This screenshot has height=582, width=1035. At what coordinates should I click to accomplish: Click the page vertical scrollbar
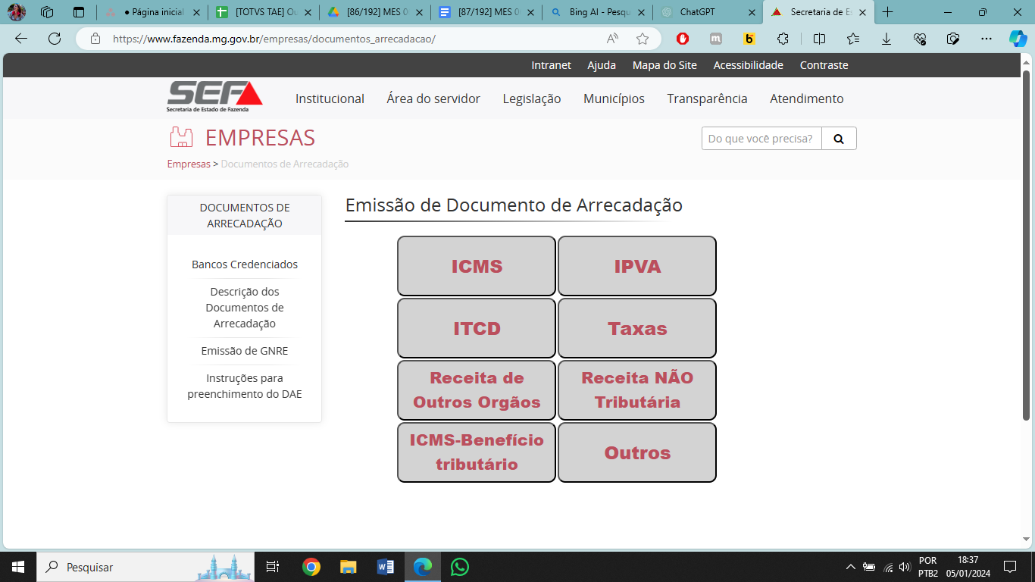pos(1026,242)
